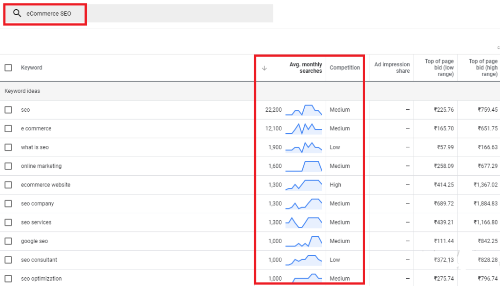This screenshot has height=286, width=500.
Task: Tick the select-all checkbox beside Keyword header
Action: tap(8, 67)
